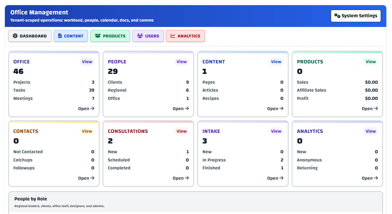
Task: Click the arrow icon in Intake card
Action: pyautogui.click(x=281, y=178)
